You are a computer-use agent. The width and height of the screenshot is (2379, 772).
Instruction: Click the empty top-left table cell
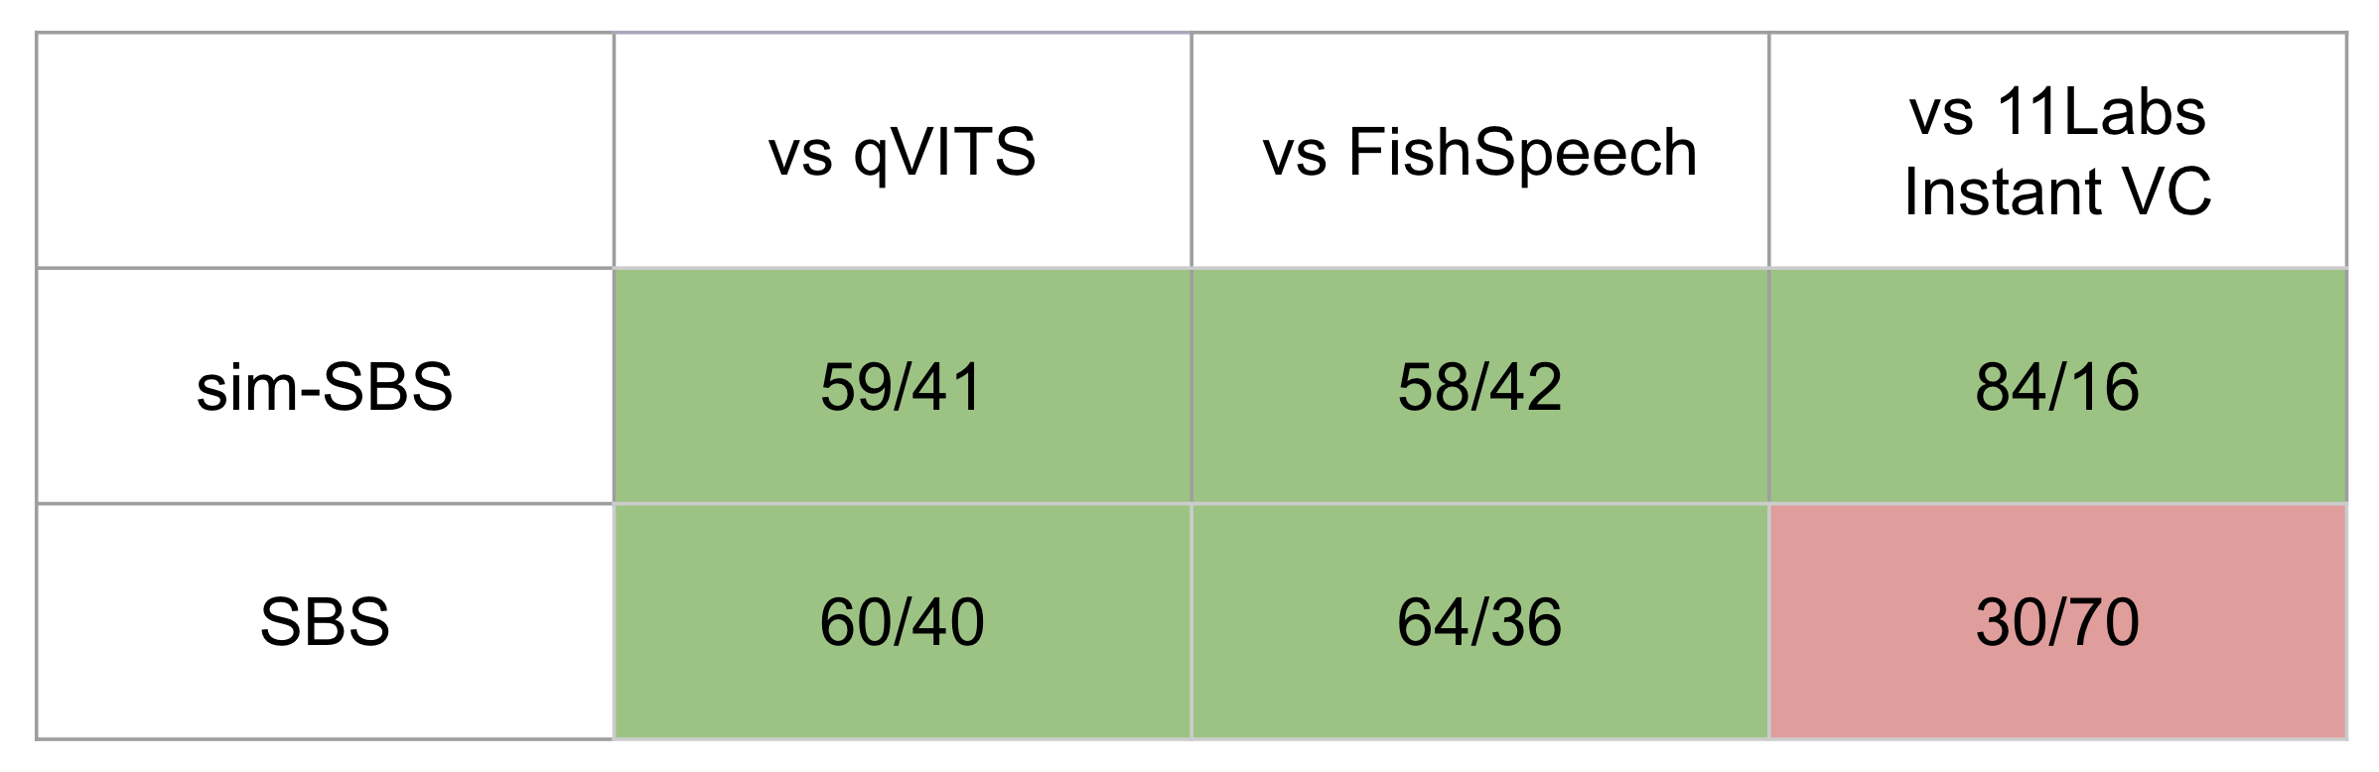click(x=325, y=150)
